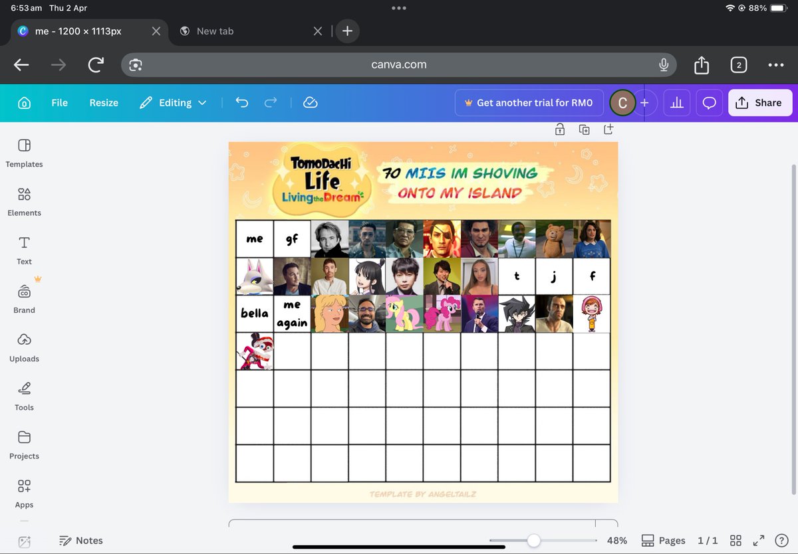Go back in browser
Image resolution: width=798 pixels, height=554 pixels.
pos(21,64)
